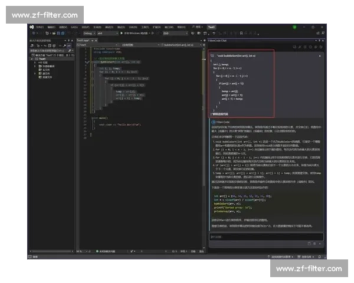354x283 pixels.
Task: Click the Solution Explorer home icon
Action: click(32, 45)
